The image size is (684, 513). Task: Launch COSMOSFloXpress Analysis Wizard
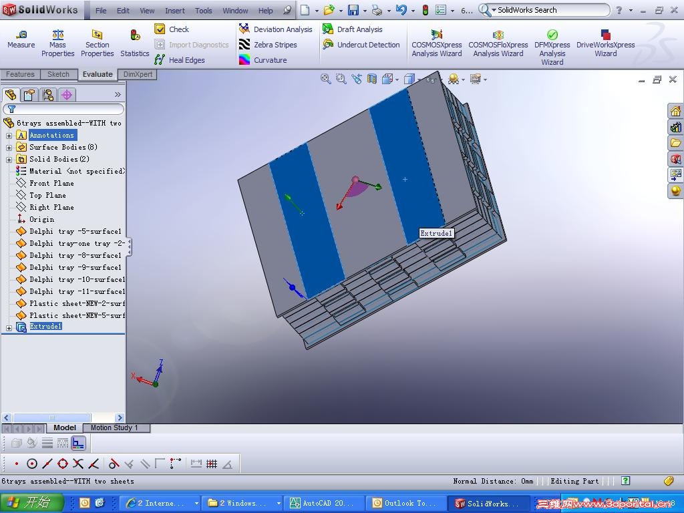coord(498,43)
